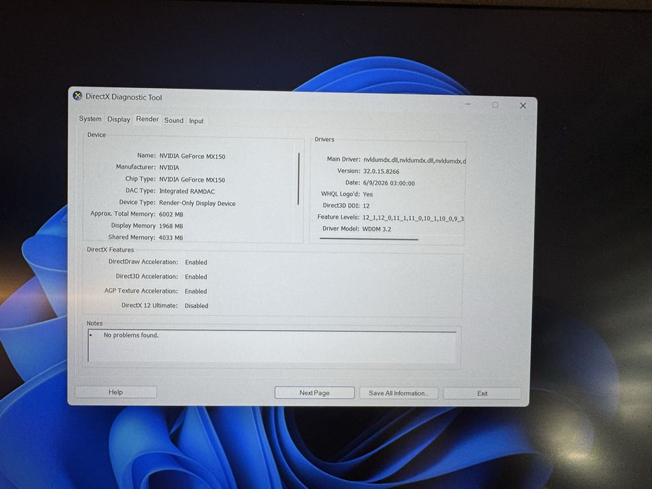Switch to the Display tab
The width and height of the screenshot is (652, 489).
pyautogui.click(x=119, y=119)
